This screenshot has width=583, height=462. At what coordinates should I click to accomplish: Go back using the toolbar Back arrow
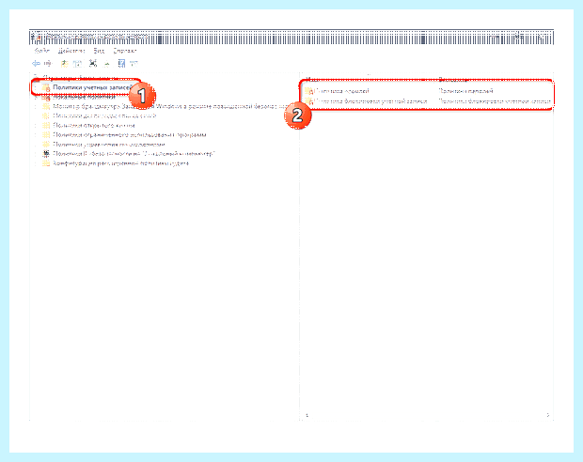click(x=36, y=64)
